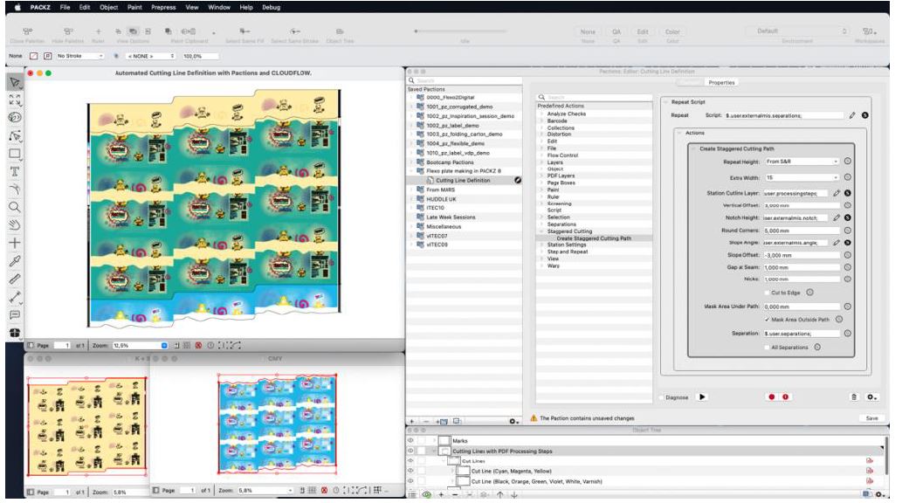Screen dimensions: 902x503
Task: Open the Prepress menu
Action: tap(167, 7)
